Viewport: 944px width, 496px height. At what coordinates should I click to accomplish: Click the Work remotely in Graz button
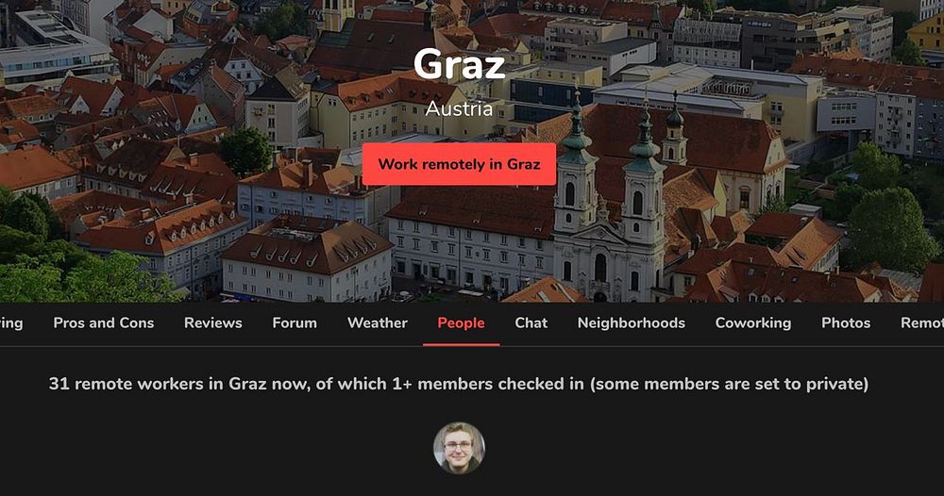point(459,164)
